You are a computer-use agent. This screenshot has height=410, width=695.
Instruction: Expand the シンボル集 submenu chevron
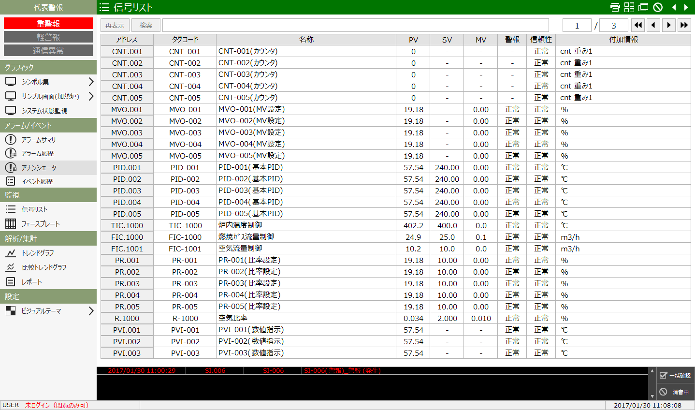click(x=91, y=82)
